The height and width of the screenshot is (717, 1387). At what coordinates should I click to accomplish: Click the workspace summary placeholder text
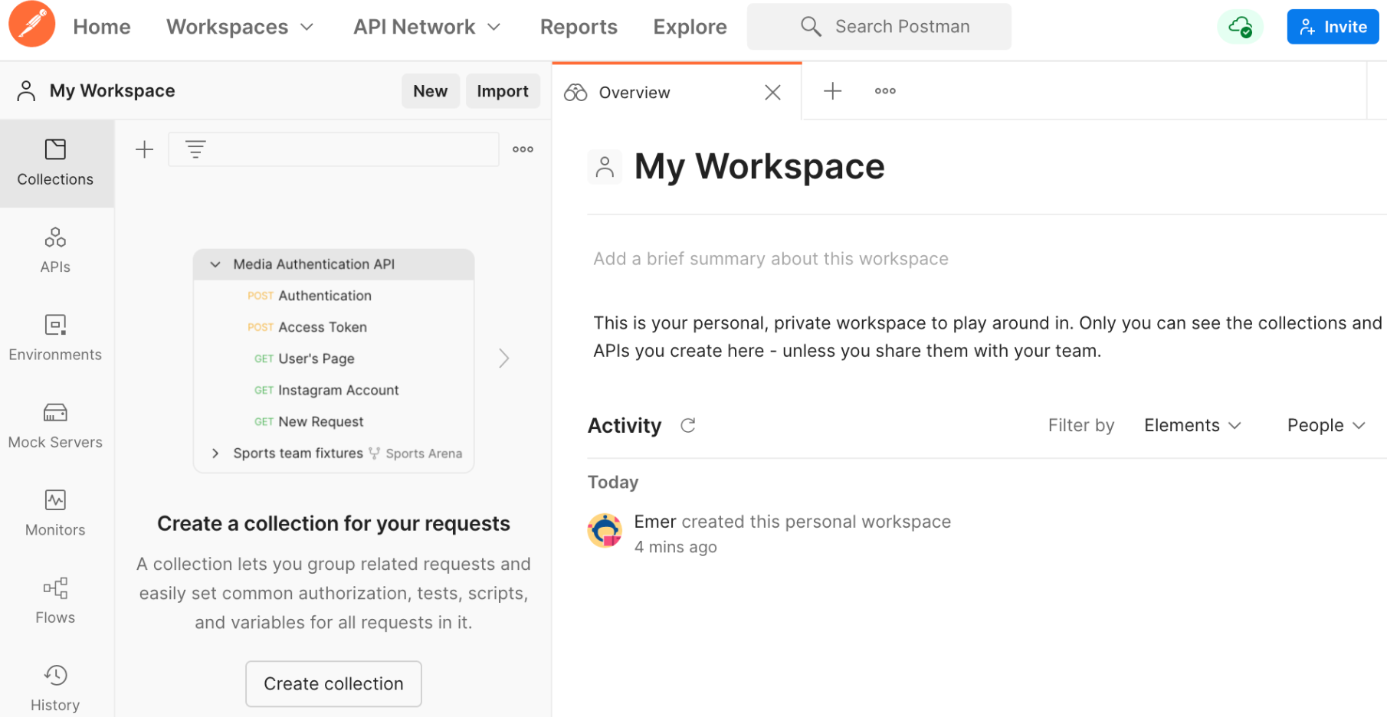tap(770, 259)
